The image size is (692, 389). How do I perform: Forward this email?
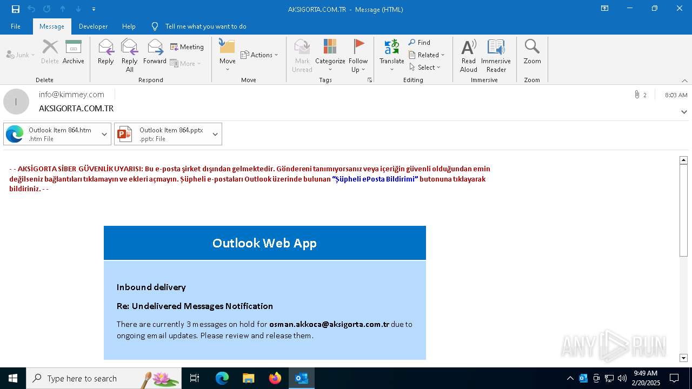point(155,52)
